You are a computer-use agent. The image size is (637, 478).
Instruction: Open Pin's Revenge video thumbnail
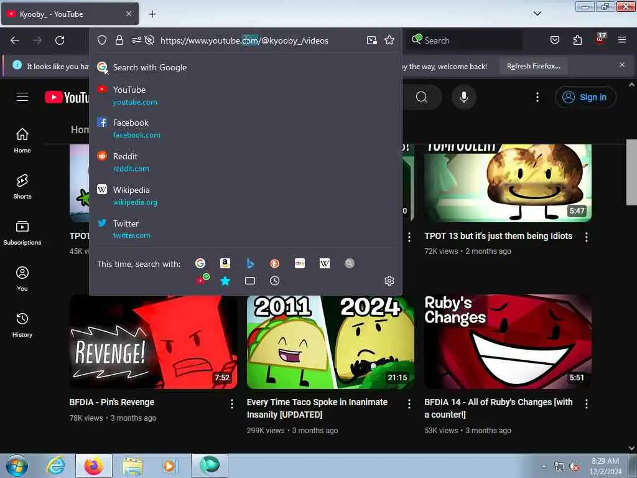point(153,342)
